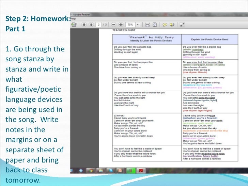Image resolution: width=248 pixels, height=186 pixels.
Task: Open Google Chrome from the taskbar
Action: (x=91, y=171)
